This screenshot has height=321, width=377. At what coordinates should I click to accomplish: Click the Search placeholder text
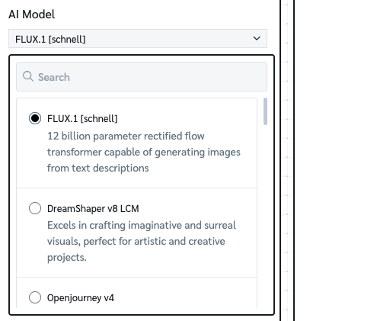tap(54, 77)
